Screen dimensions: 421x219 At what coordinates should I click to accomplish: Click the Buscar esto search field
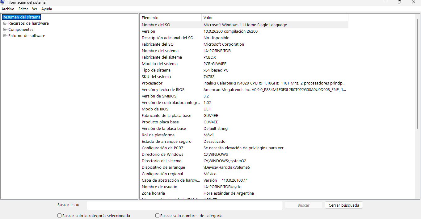click(185, 205)
